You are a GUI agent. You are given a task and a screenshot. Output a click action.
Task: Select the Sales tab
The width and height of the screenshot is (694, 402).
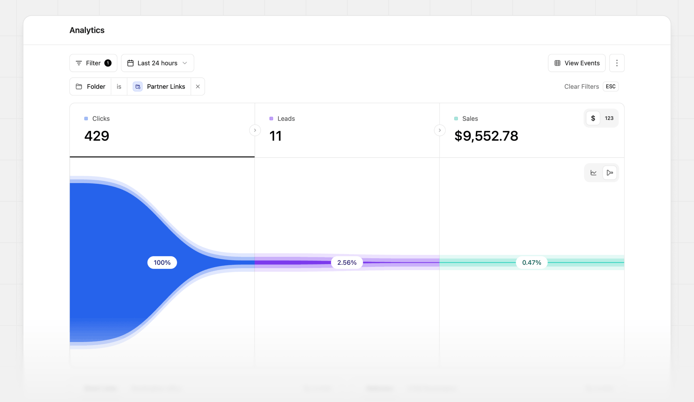[x=532, y=130]
